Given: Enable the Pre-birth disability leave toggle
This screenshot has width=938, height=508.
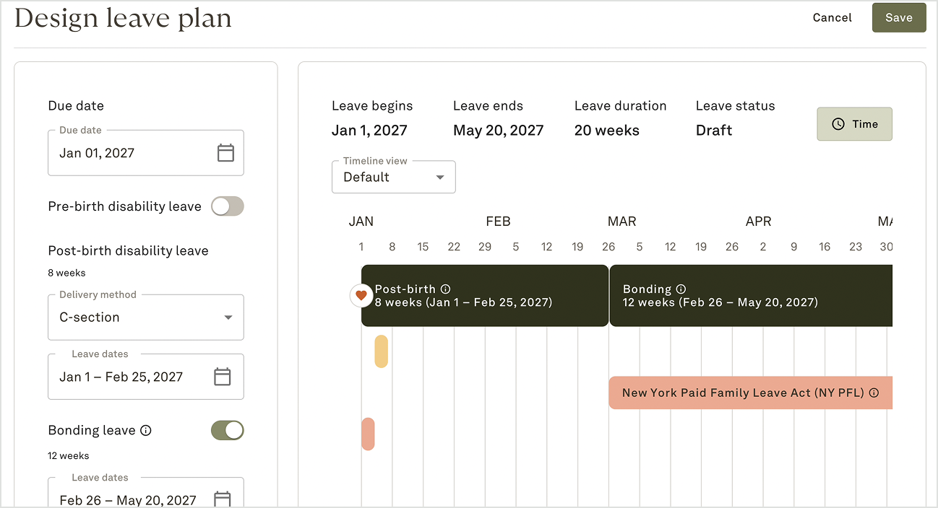Looking at the screenshot, I should pos(228,206).
